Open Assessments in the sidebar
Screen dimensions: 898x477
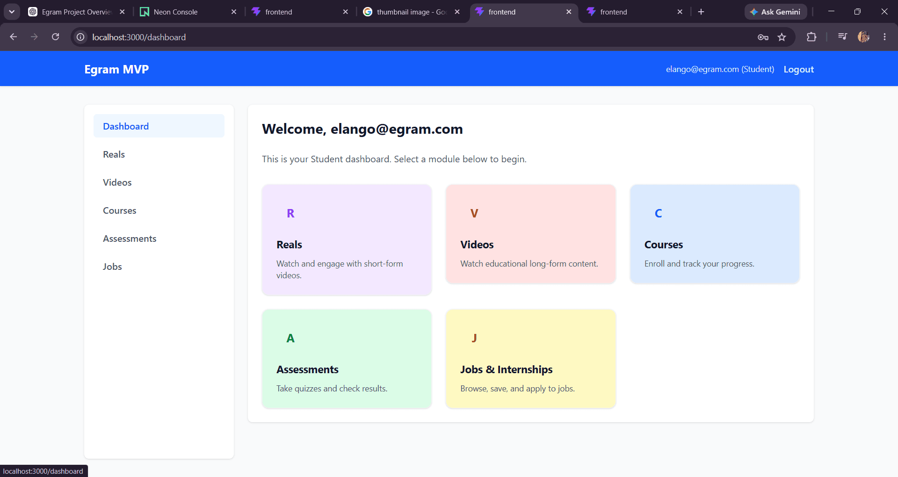click(159, 238)
